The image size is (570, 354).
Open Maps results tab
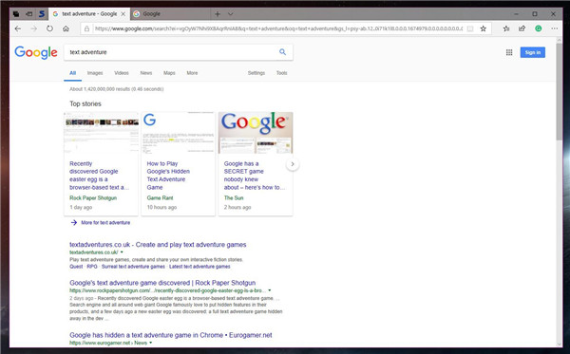[169, 73]
